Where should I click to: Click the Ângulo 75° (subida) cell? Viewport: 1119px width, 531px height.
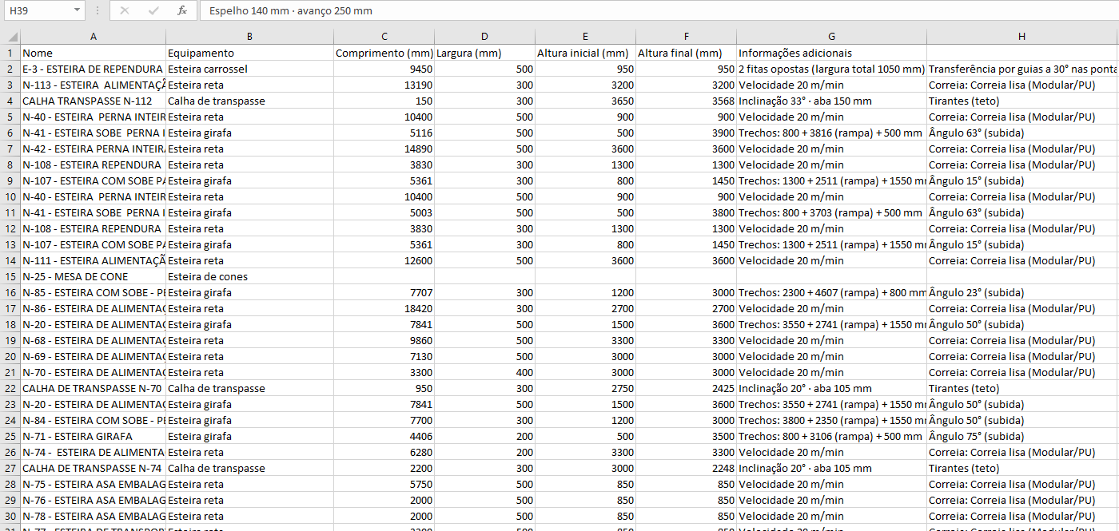(1022, 436)
